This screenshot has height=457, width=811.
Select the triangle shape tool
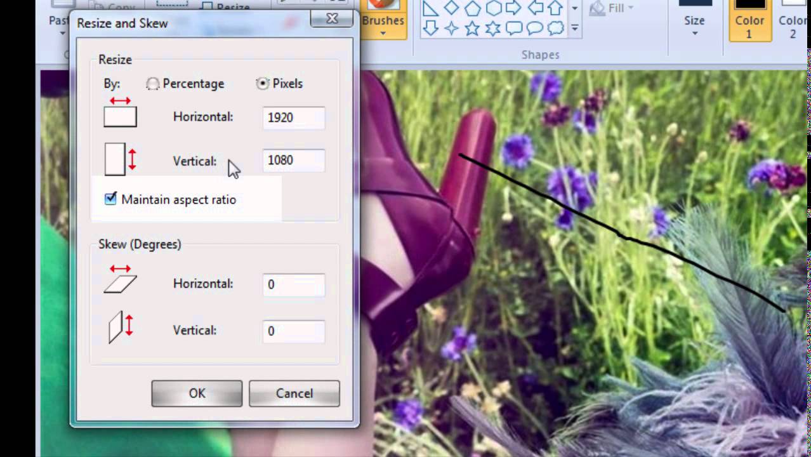pos(430,8)
